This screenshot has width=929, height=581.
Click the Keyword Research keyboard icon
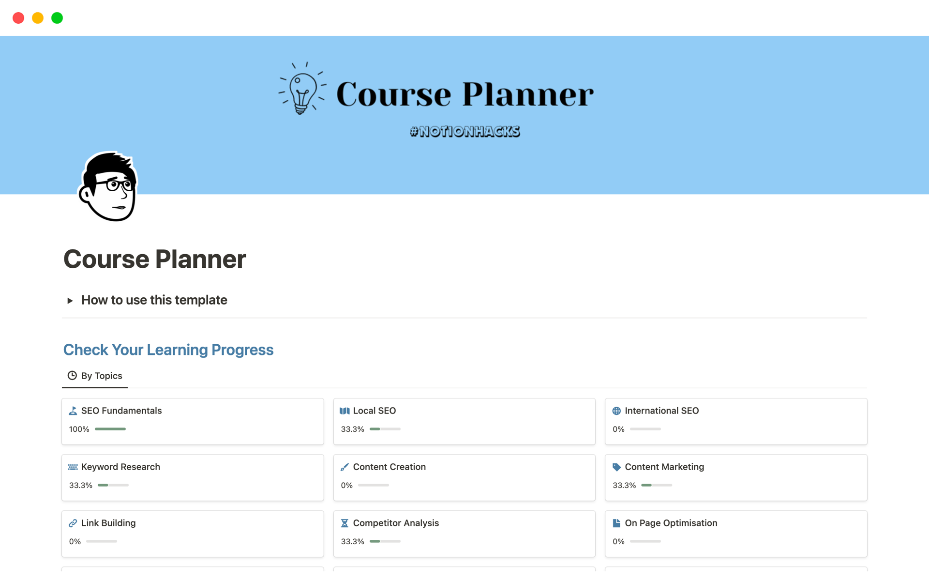pos(73,467)
